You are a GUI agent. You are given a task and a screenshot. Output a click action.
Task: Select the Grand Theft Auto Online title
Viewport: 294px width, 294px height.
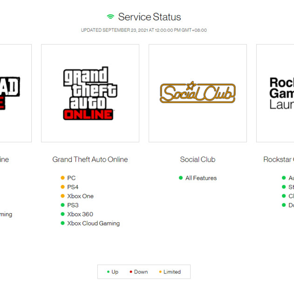(90, 159)
